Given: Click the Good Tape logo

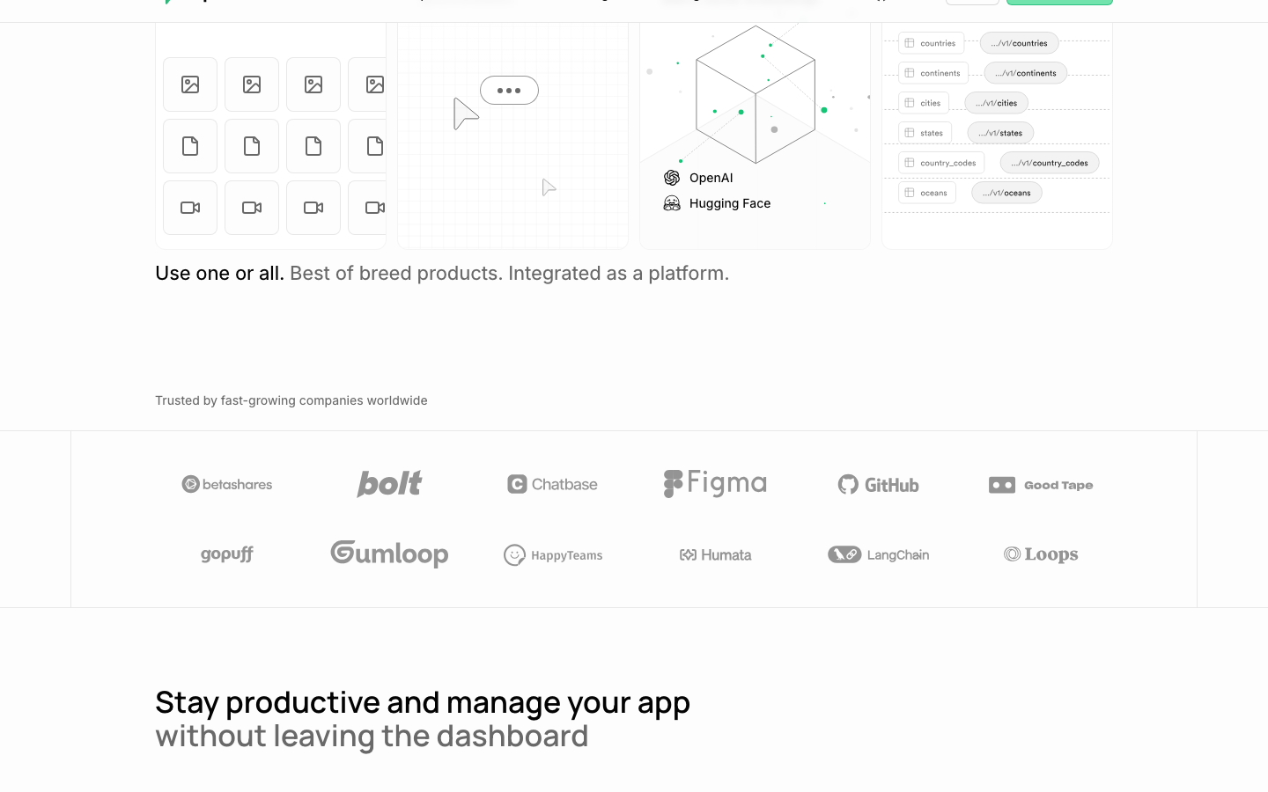Looking at the screenshot, I should [1041, 485].
